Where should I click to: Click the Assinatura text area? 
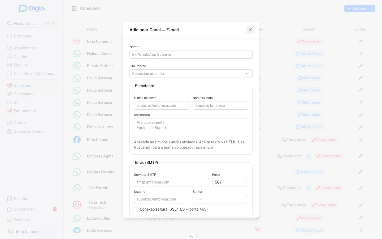click(191, 128)
